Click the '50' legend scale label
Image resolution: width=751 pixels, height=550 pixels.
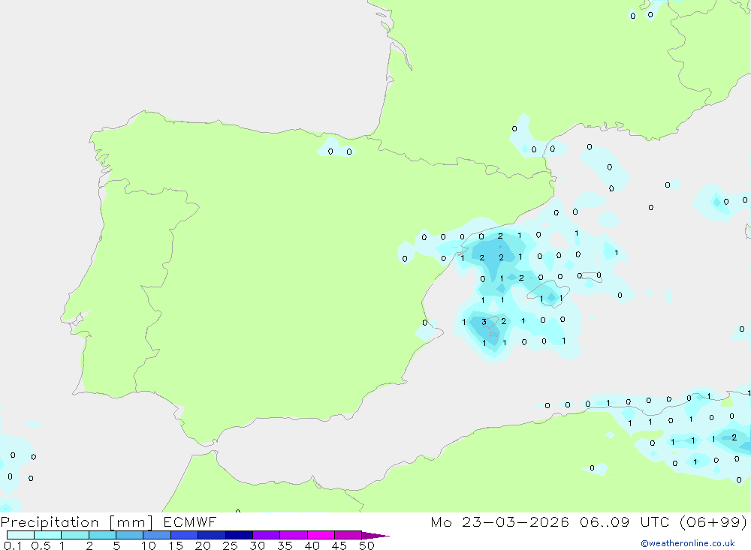366,545
